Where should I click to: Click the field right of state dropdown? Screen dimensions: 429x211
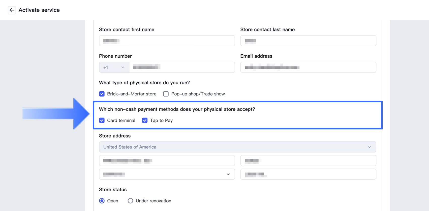point(308,174)
